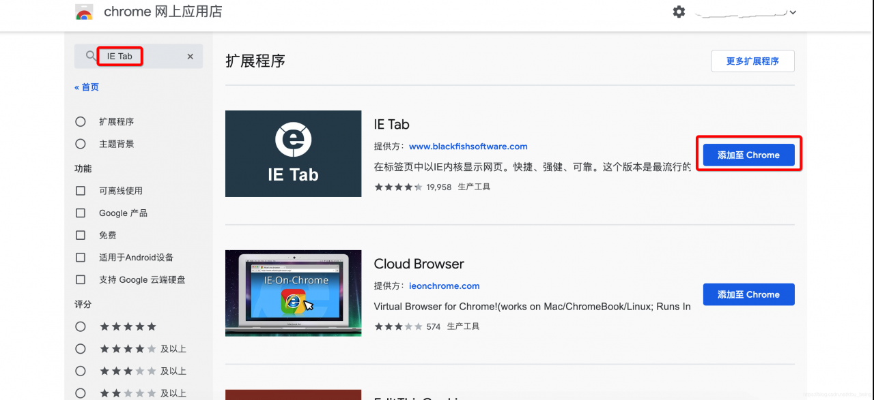This screenshot has height=400, width=874.
Task: Clear the search box with the X
Action: pos(191,57)
